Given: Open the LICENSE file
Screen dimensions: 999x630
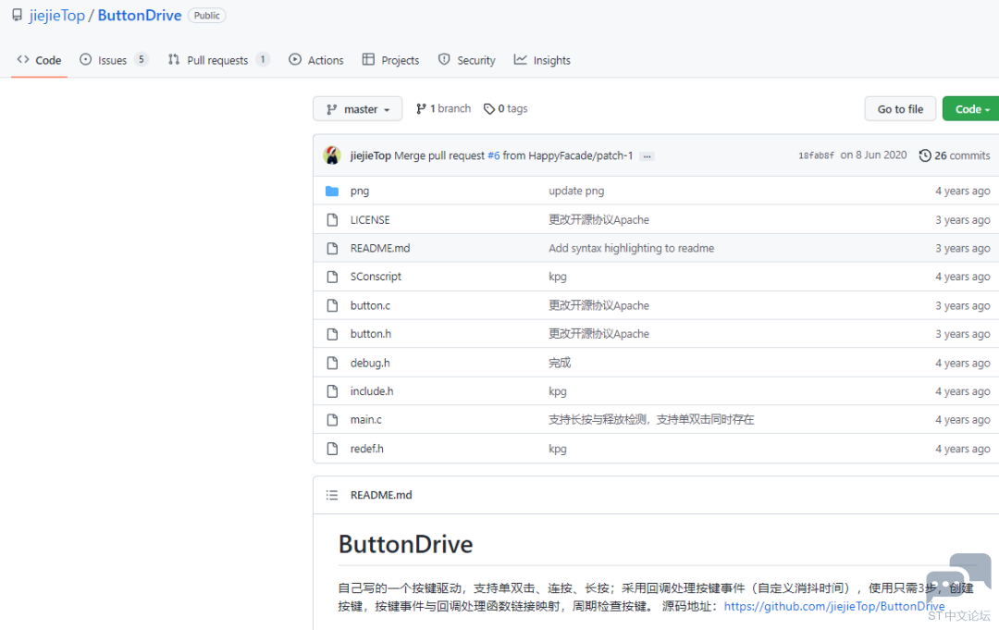Looking at the screenshot, I should [x=370, y=220].
